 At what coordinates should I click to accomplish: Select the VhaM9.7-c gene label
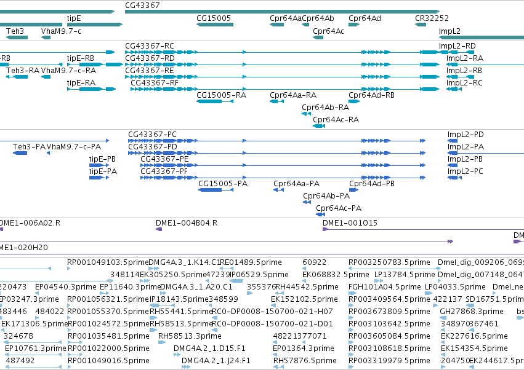coord(61,31)
